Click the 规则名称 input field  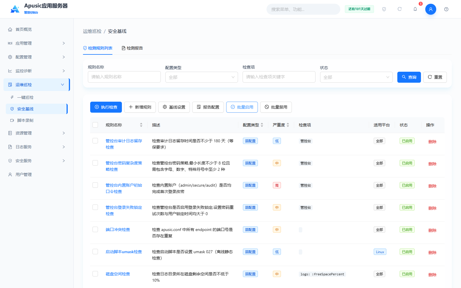point(124,77)
